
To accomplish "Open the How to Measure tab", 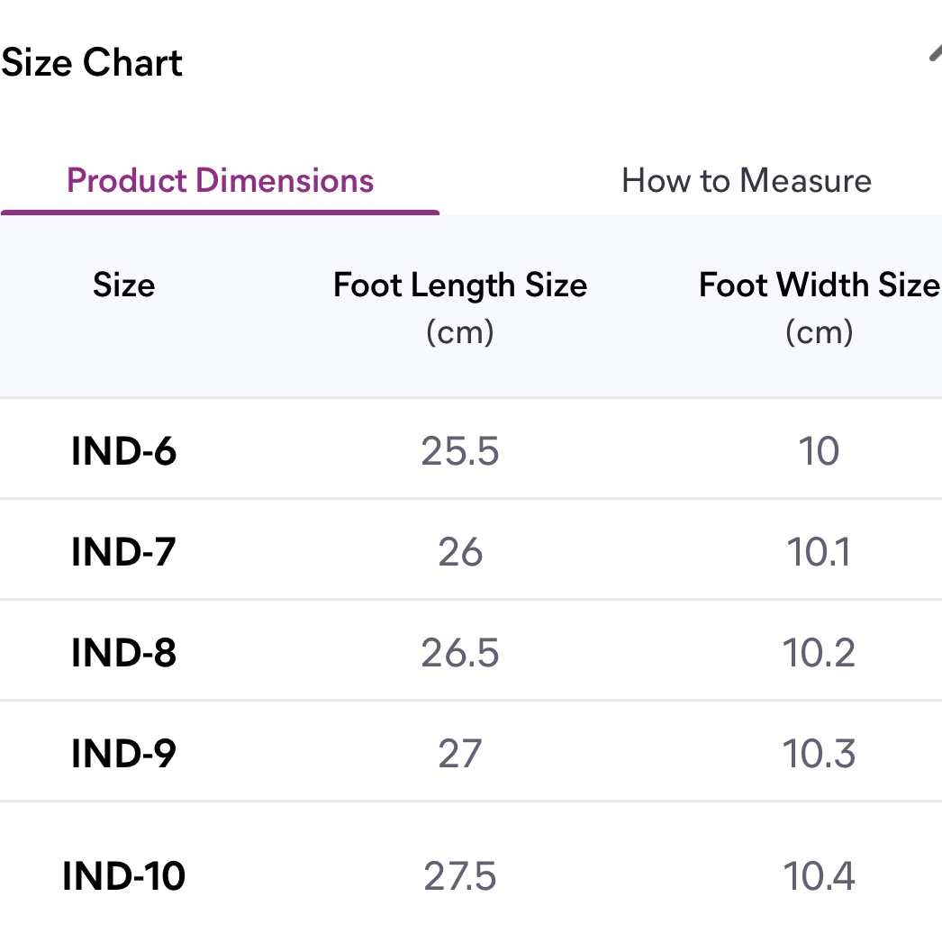I will [x=746, y=181].
